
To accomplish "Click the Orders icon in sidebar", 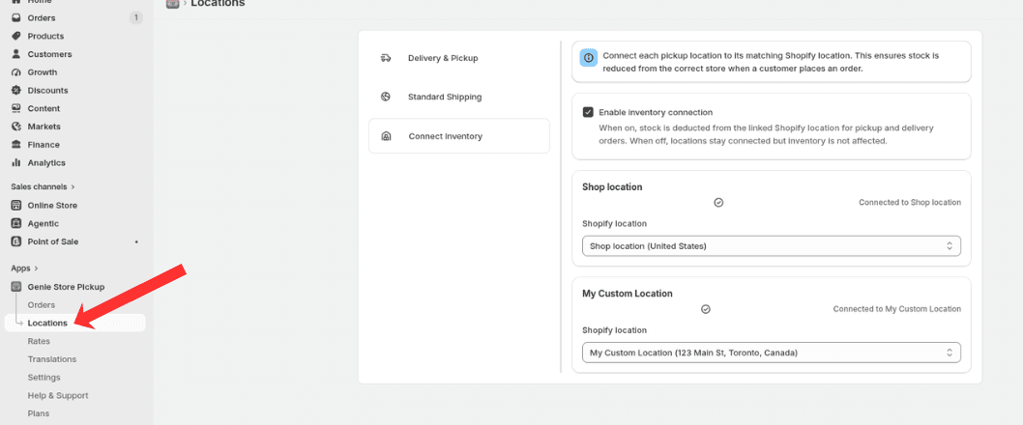I will point(16,18).
